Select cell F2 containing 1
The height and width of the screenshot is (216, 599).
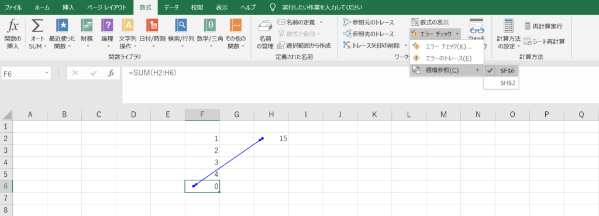pyautogui.click(x=202, y=139)
